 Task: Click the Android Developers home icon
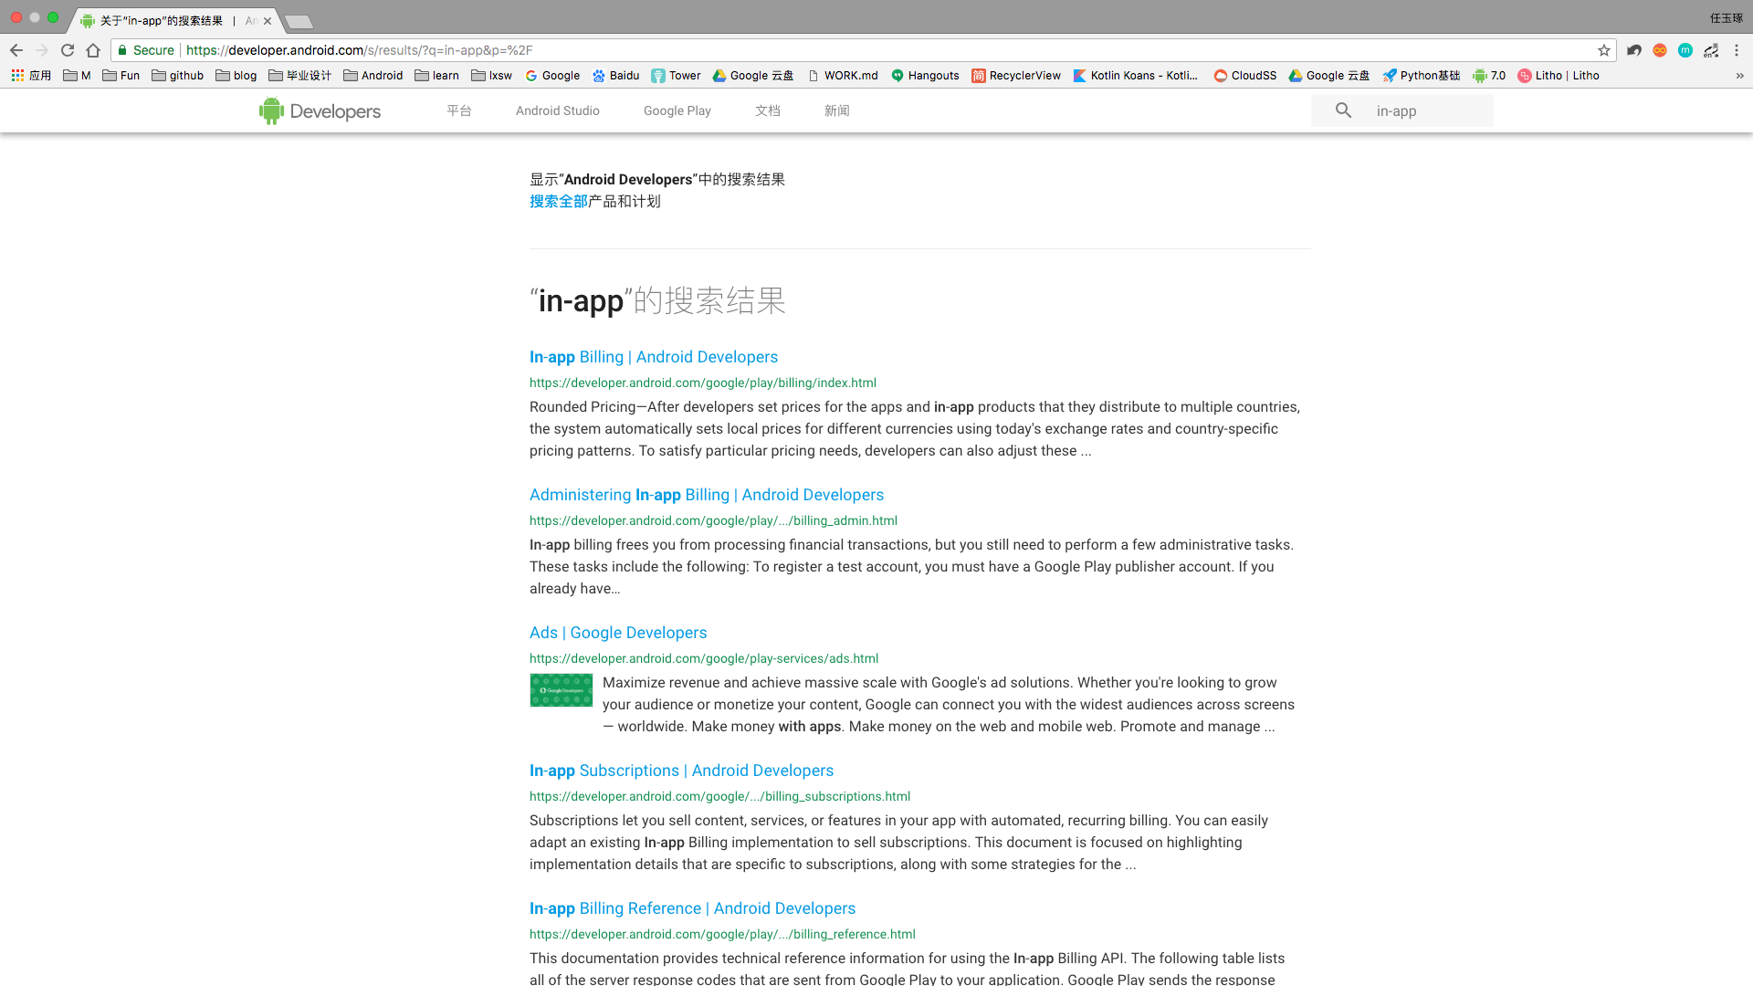(319, 110)
